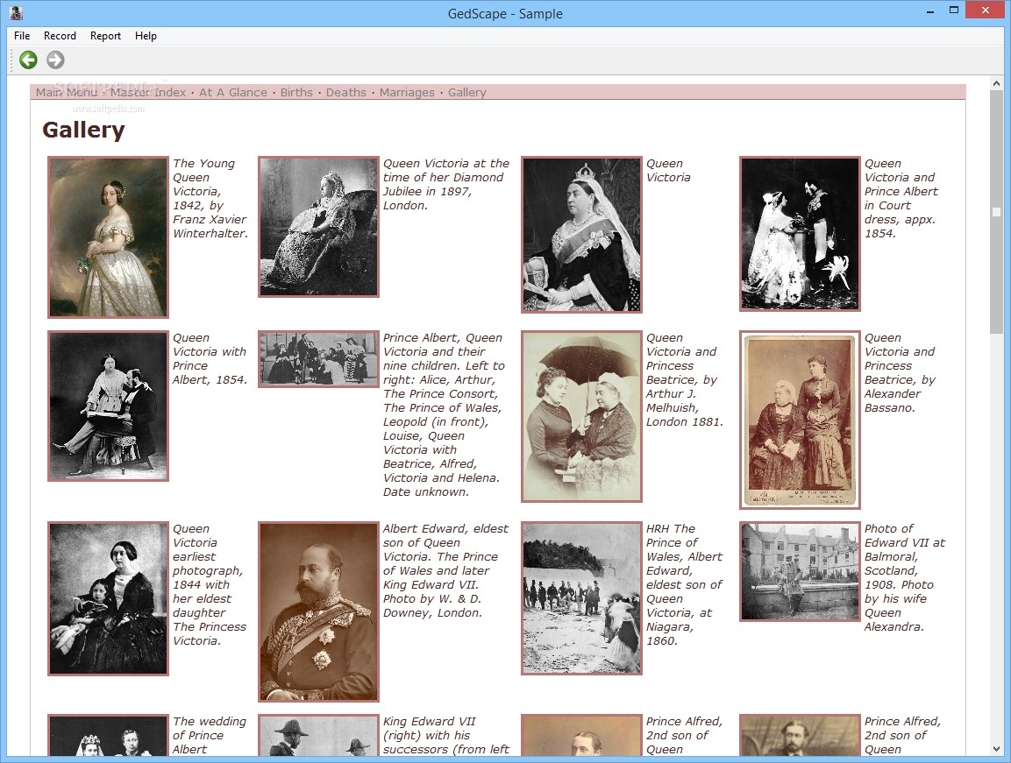Open the crowned Queen Victoria portrait thumbnail
This screenshot has width=1011, height=763.
point(581,235)
